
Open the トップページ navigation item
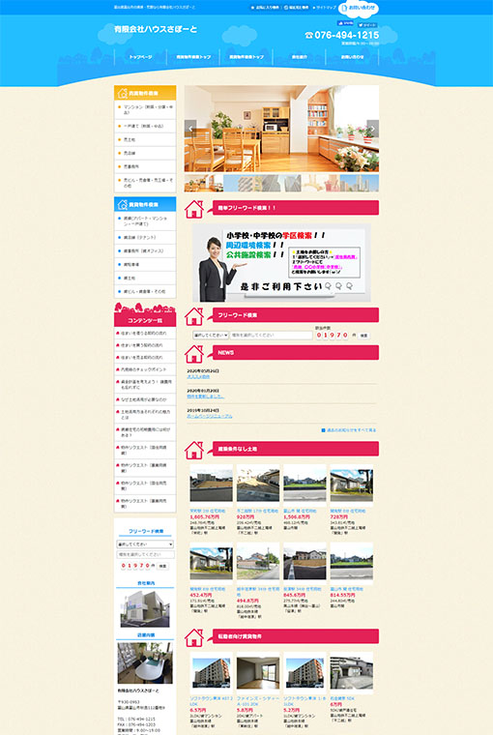140,57
